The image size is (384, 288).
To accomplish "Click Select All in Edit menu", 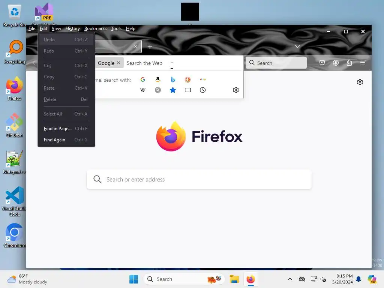I will coord(66,114).
